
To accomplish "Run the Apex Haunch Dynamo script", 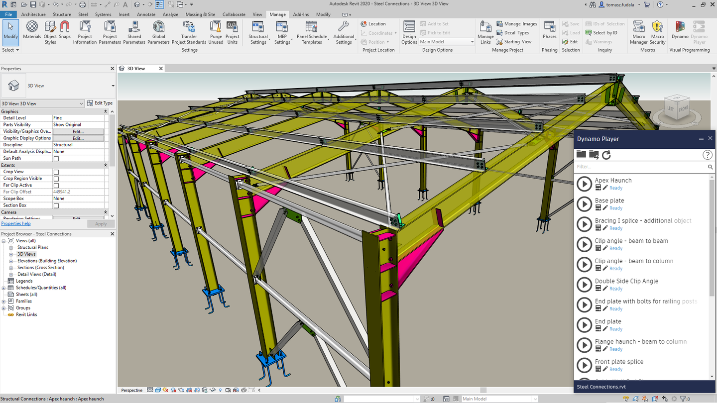I will (584, 184).
